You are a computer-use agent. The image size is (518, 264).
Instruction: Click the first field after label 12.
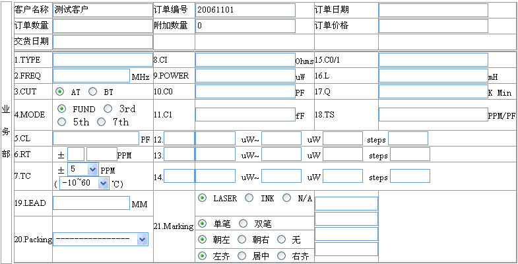click(x=179, y=139)
